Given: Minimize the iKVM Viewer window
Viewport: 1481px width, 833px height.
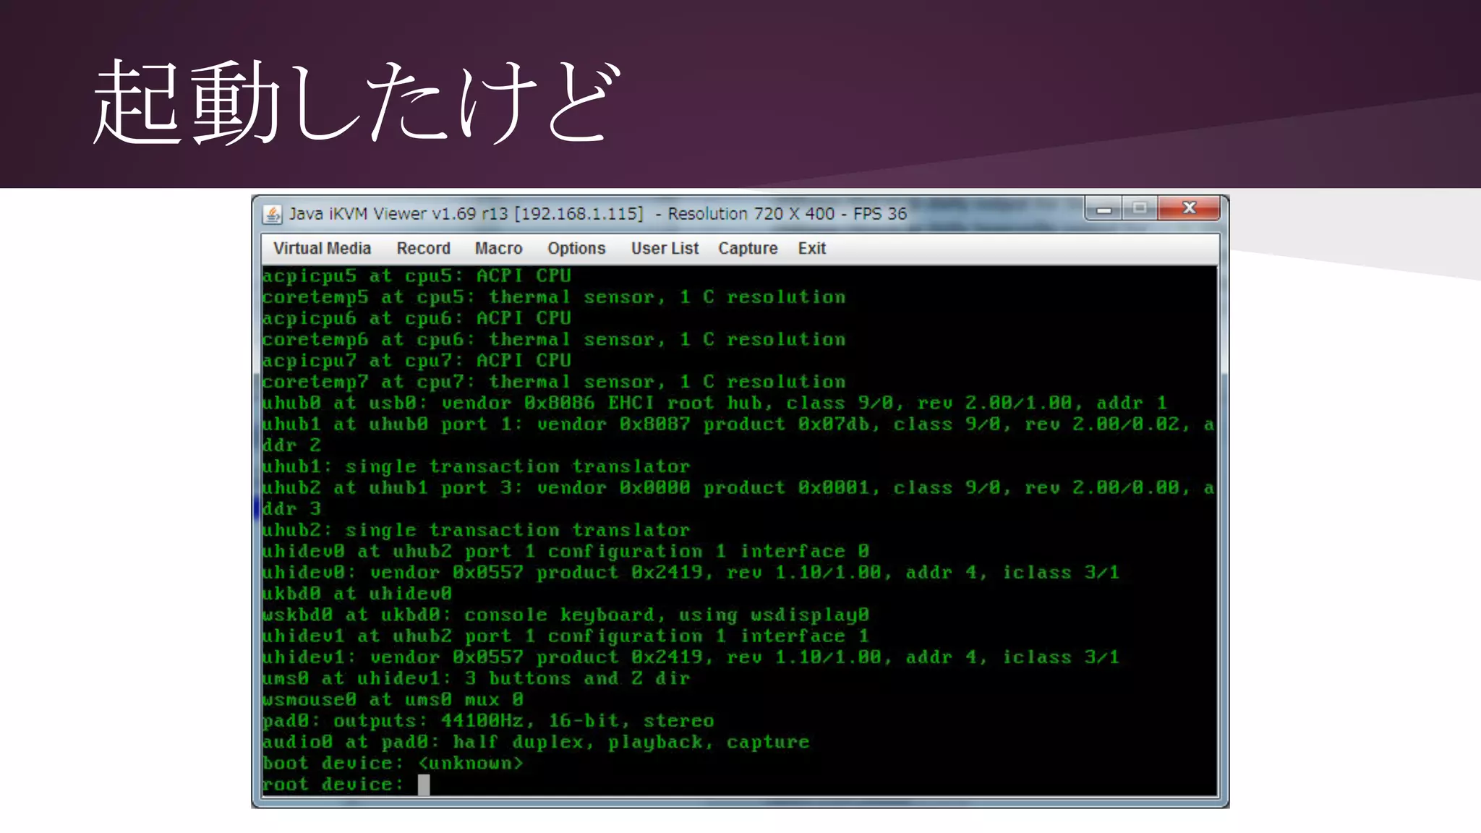Looking at the screenshot, I should coord(1104,209).
